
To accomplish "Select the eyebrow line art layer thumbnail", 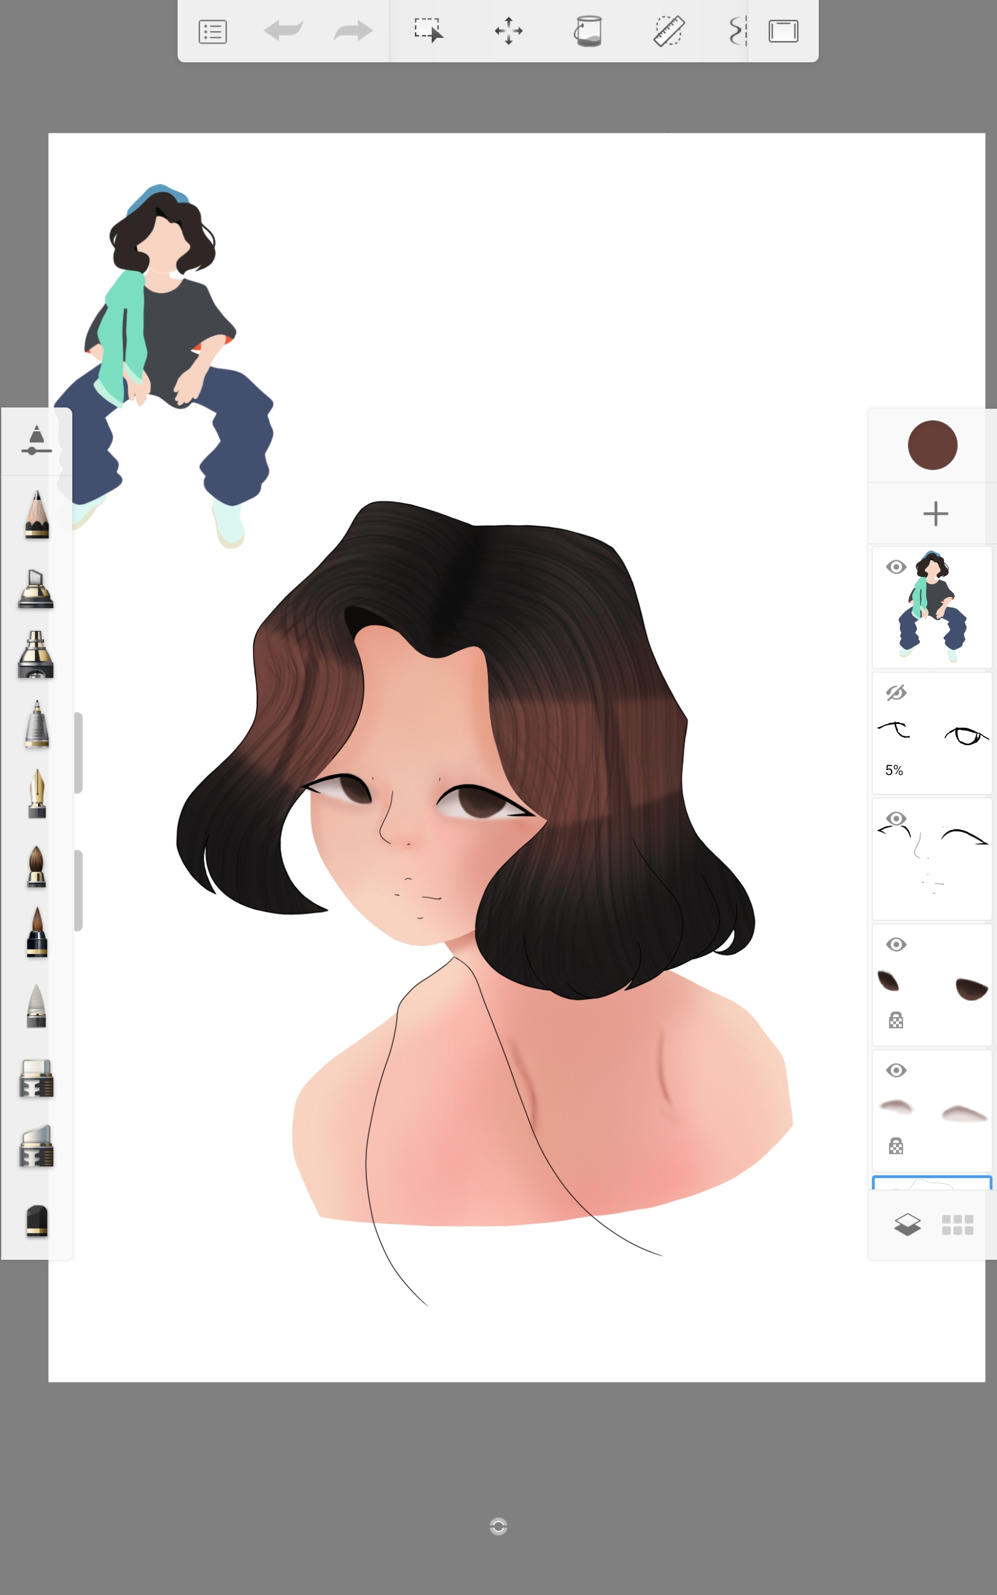I will point(932,859).
